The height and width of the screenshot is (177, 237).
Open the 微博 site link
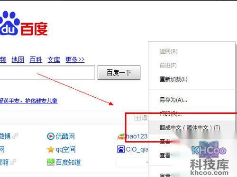5,136
